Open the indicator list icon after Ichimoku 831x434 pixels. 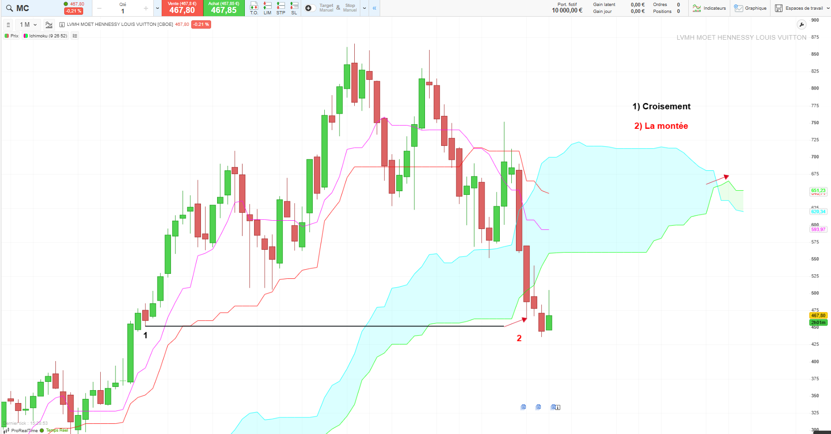75,36
